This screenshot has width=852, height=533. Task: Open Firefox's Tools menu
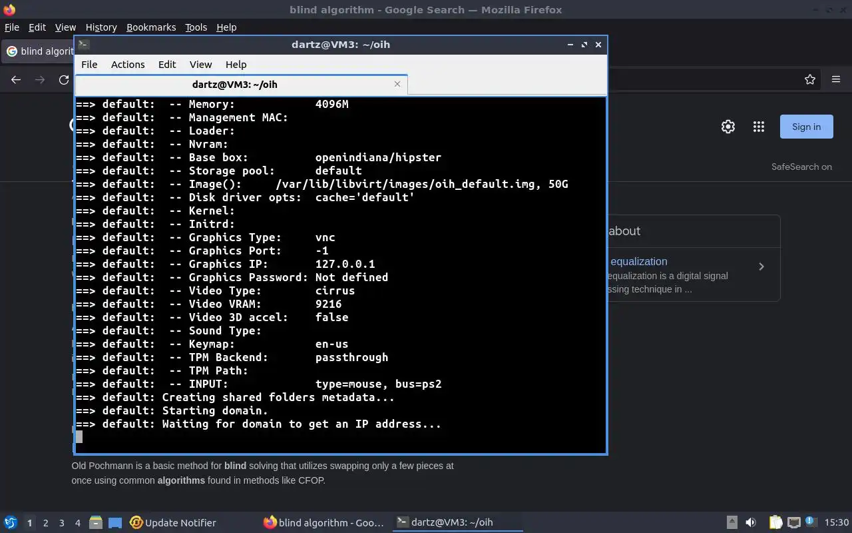pyautogui.click(x=196, y=27)
